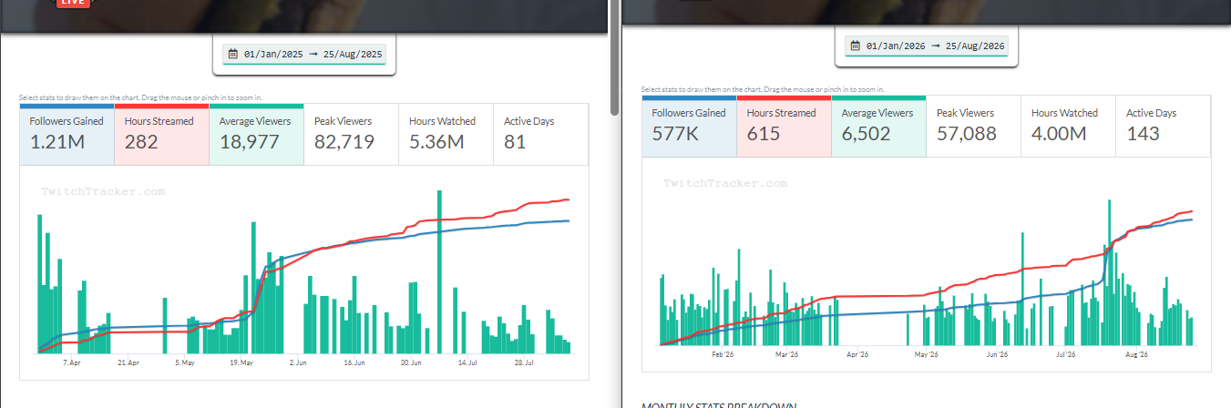1231x408 pixels.
Task: Click the Mar '26 axis label in right chart
Action: 786,354
